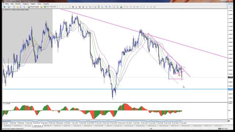235x132 pixels.
Task: Click the red down arrow chart marker
Action: click(x=179, y=75)
